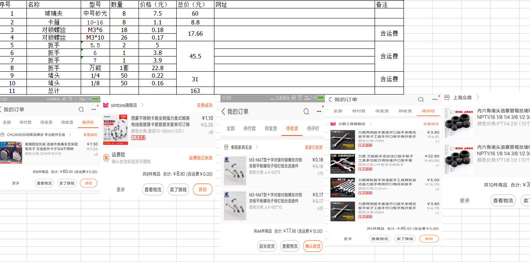Viewport: 530px width, 262px height.
Task: Click the search icon in the 11:03 order screen
Action: (x=306, y=111)
